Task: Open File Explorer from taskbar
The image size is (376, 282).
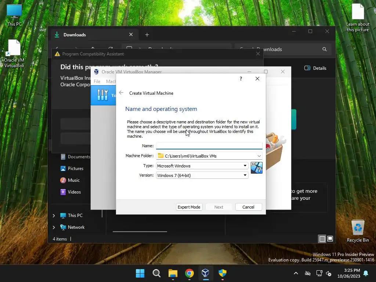Action: [173, 273]
